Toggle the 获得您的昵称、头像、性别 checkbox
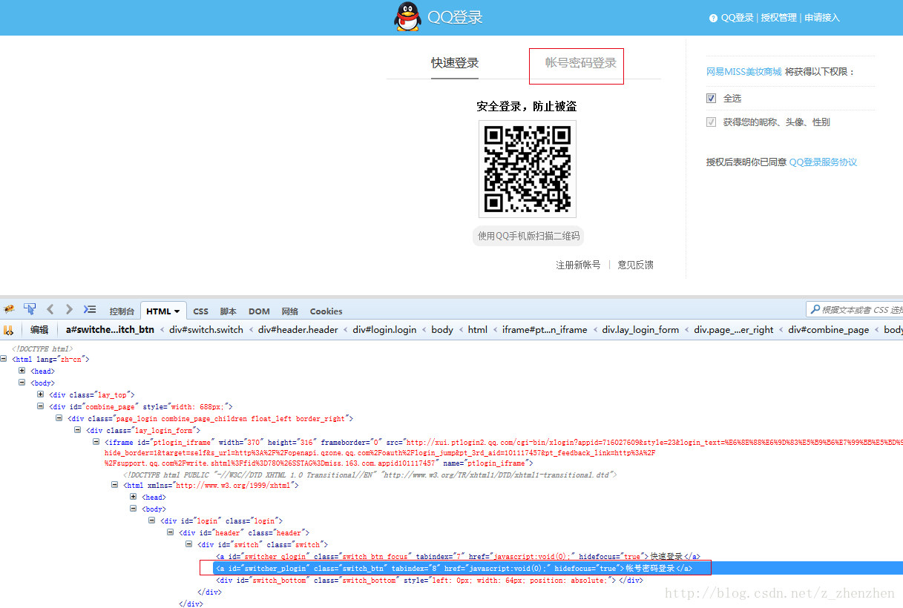903x608 pixels. (712, 122)
